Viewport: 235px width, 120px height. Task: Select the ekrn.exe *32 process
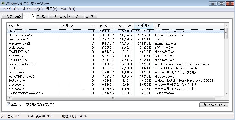(115, 56)
